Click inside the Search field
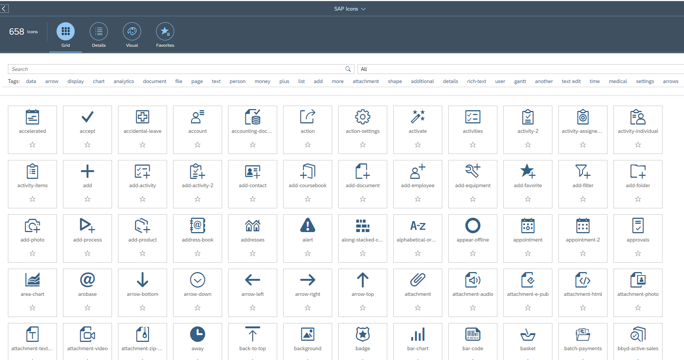Screen dimensions: 684x360 click(151, 69)
